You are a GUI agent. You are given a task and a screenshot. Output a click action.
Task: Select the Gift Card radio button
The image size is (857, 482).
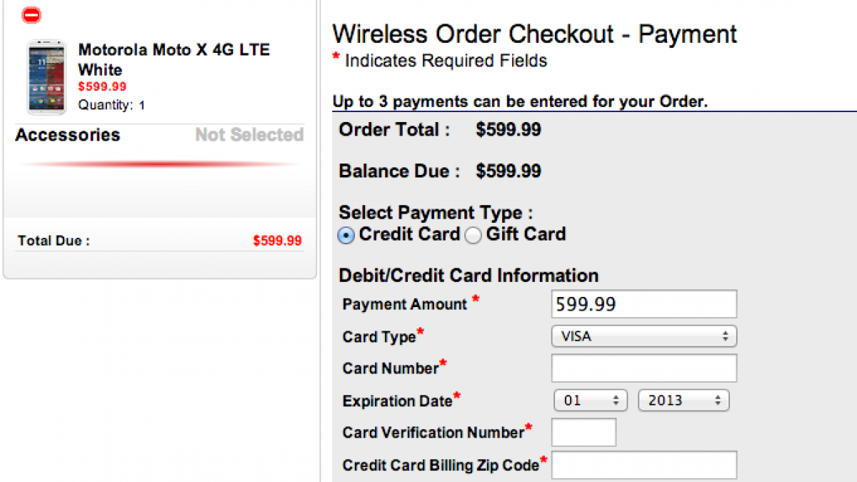[x=473, y=236]
